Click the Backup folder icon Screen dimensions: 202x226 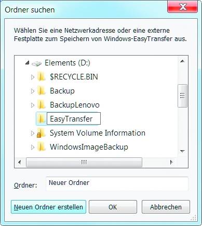click(42, 91)
